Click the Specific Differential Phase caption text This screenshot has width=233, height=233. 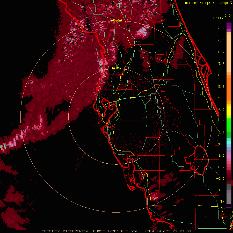[x=116, y=231]
